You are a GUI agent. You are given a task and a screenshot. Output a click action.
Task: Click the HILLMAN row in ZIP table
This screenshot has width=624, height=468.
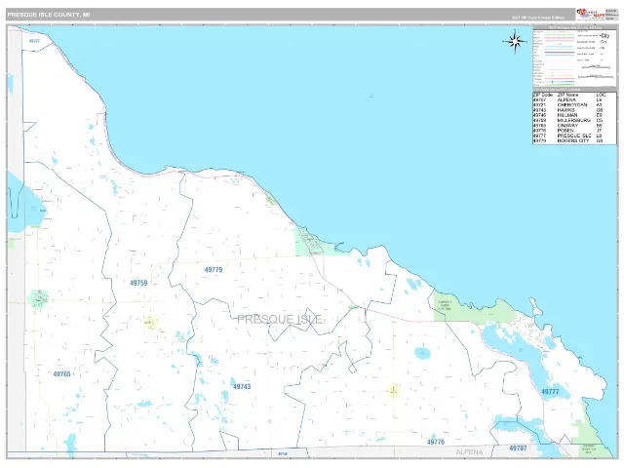click(569, 115)
